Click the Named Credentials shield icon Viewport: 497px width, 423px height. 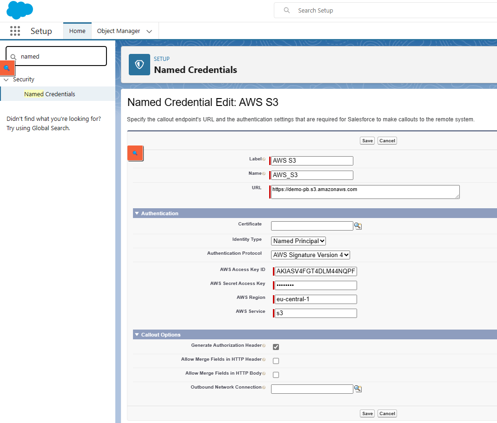tap(139, 64)
